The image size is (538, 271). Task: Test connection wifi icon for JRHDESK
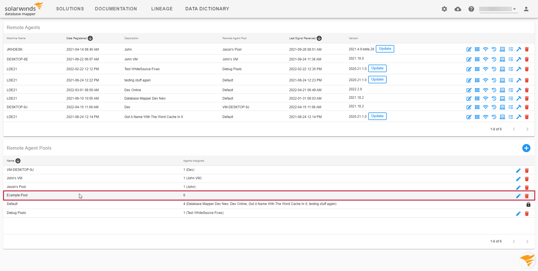pyautogui.click(x=486, y=49)
